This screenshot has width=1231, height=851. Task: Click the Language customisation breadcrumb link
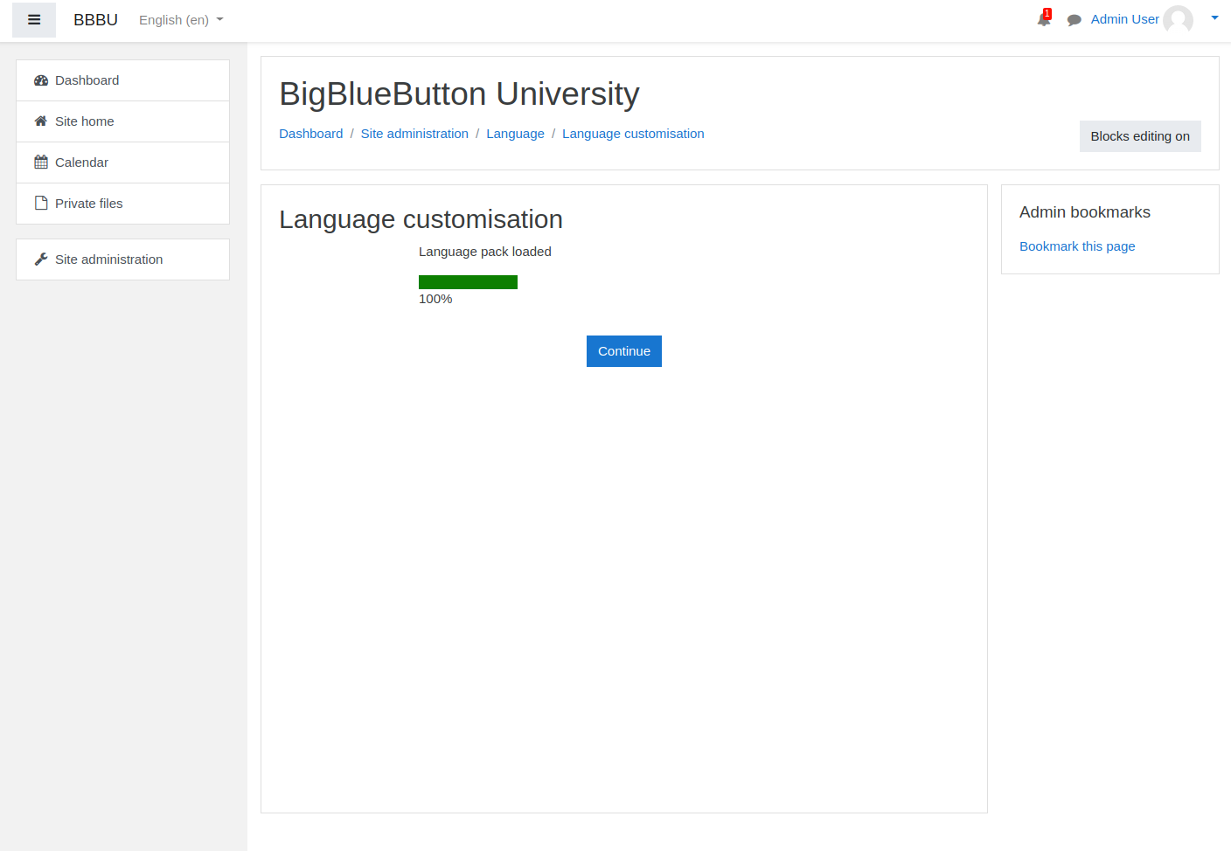click(633, 134)
